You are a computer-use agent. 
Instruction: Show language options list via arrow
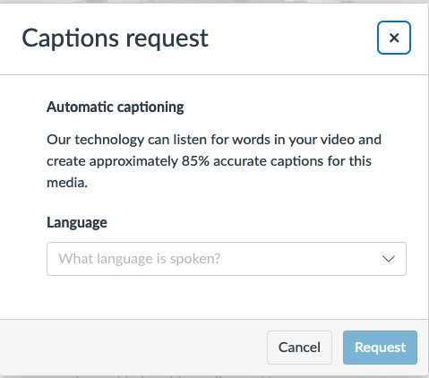pos(389,259)
